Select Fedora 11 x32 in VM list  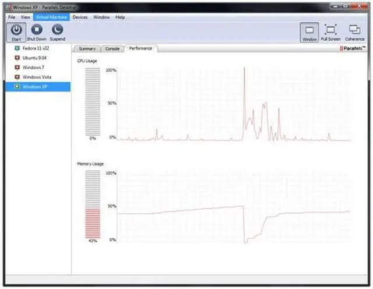point(38,48)
